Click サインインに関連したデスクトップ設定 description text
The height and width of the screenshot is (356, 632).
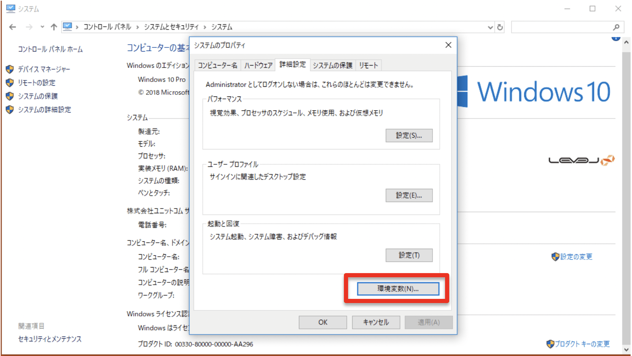pyautogui.click(x=258, y=177)
